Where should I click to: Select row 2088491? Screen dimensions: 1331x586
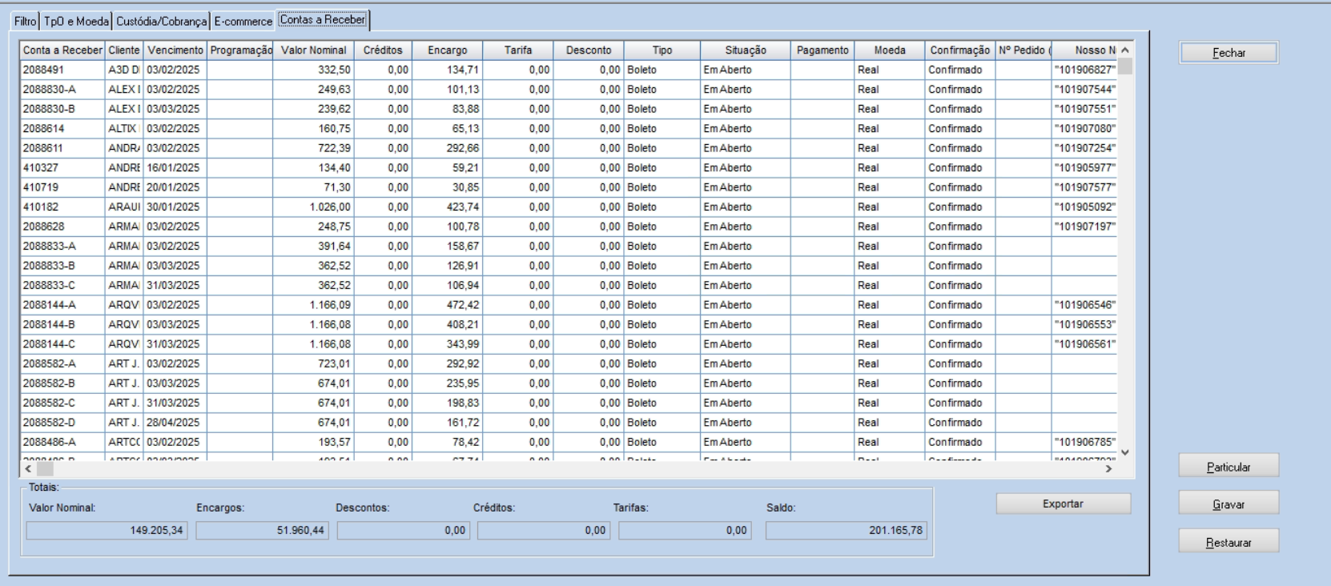tap(569, 70)
